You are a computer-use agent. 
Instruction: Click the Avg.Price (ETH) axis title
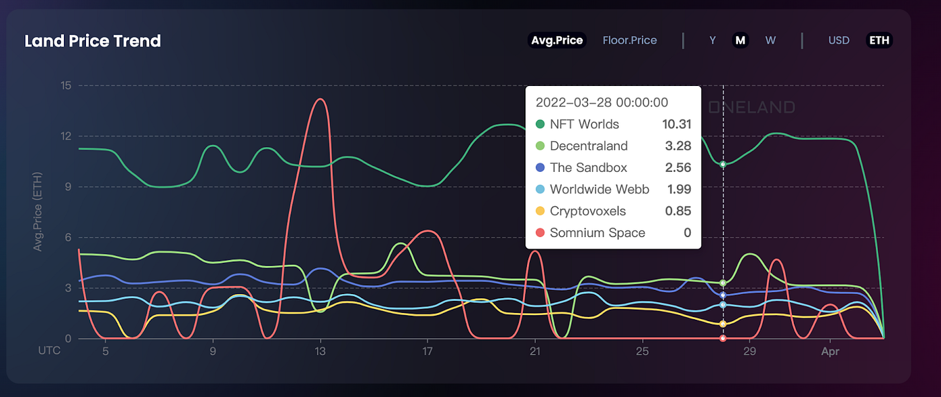pyautogui.click(x=38, y=212)
